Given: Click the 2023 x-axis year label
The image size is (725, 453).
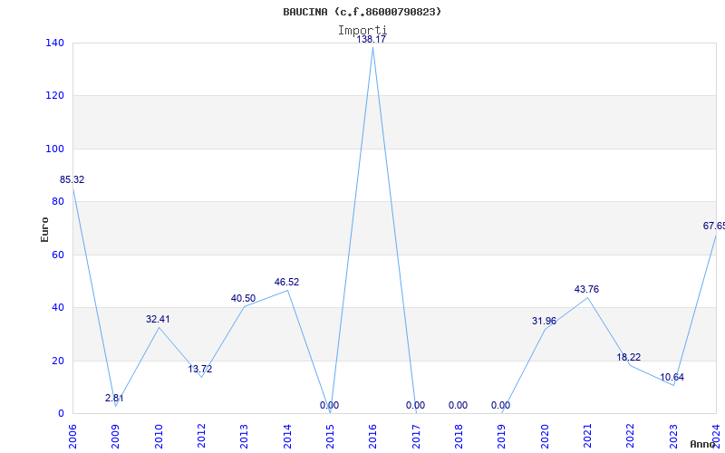Looking at the screenshot, I should pyautogui.click(x=673, y=437).
